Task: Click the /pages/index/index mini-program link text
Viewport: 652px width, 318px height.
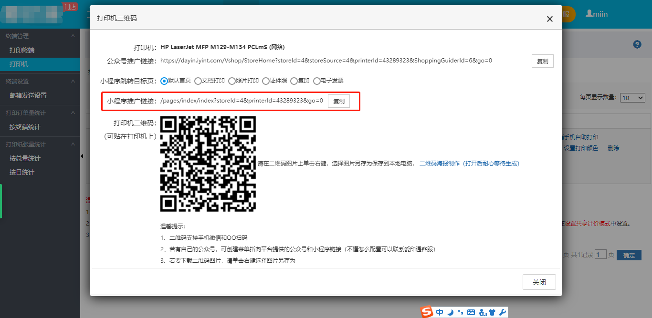Action: coord(242,101)
